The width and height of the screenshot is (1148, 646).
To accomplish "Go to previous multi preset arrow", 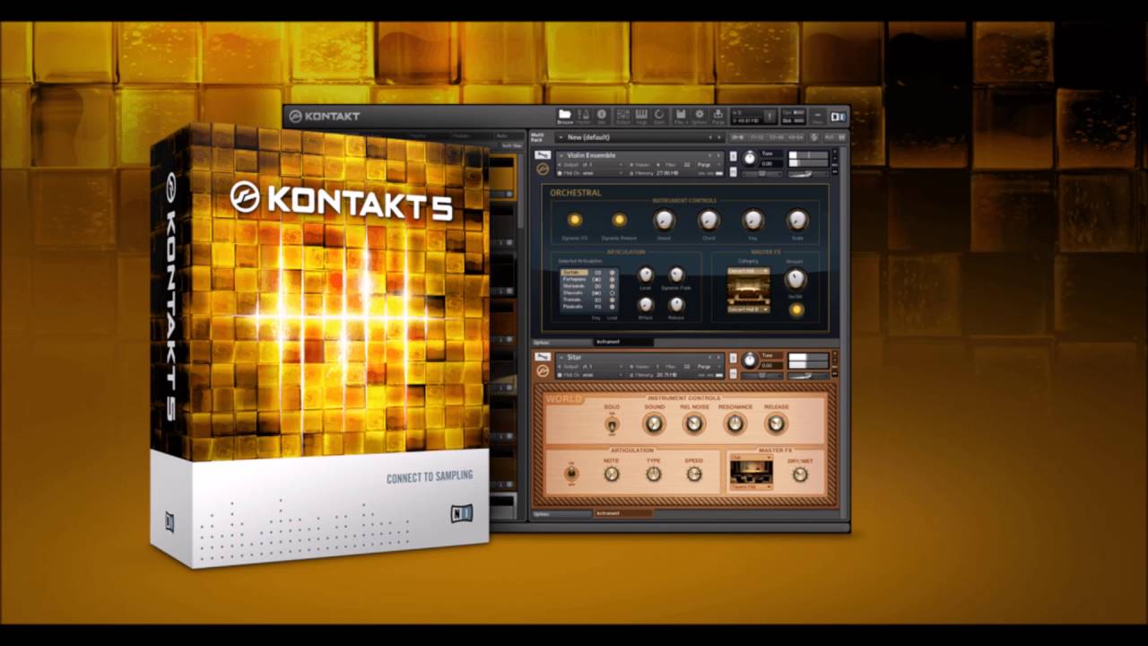I will (x=710, y=137).
